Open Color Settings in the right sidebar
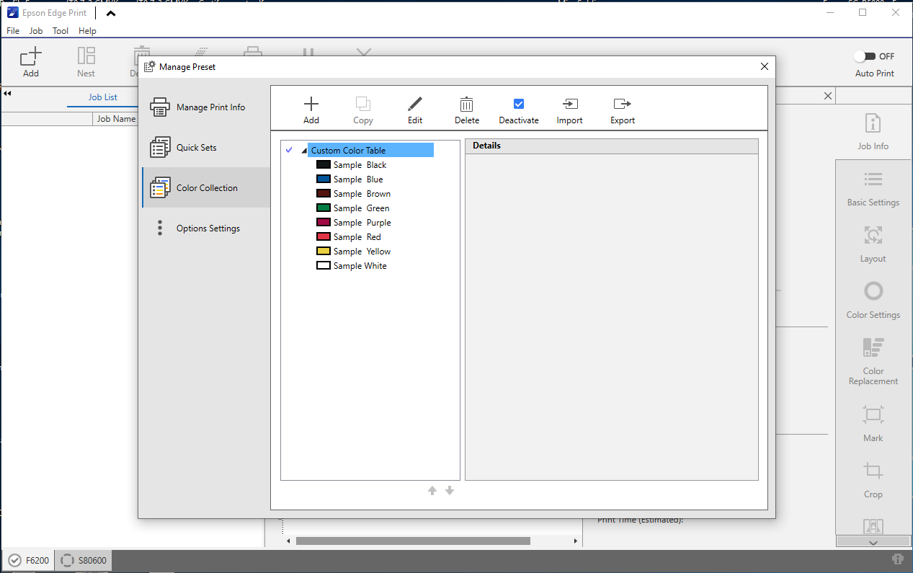Viewport: 913px width, 573px height. [873, 301]
